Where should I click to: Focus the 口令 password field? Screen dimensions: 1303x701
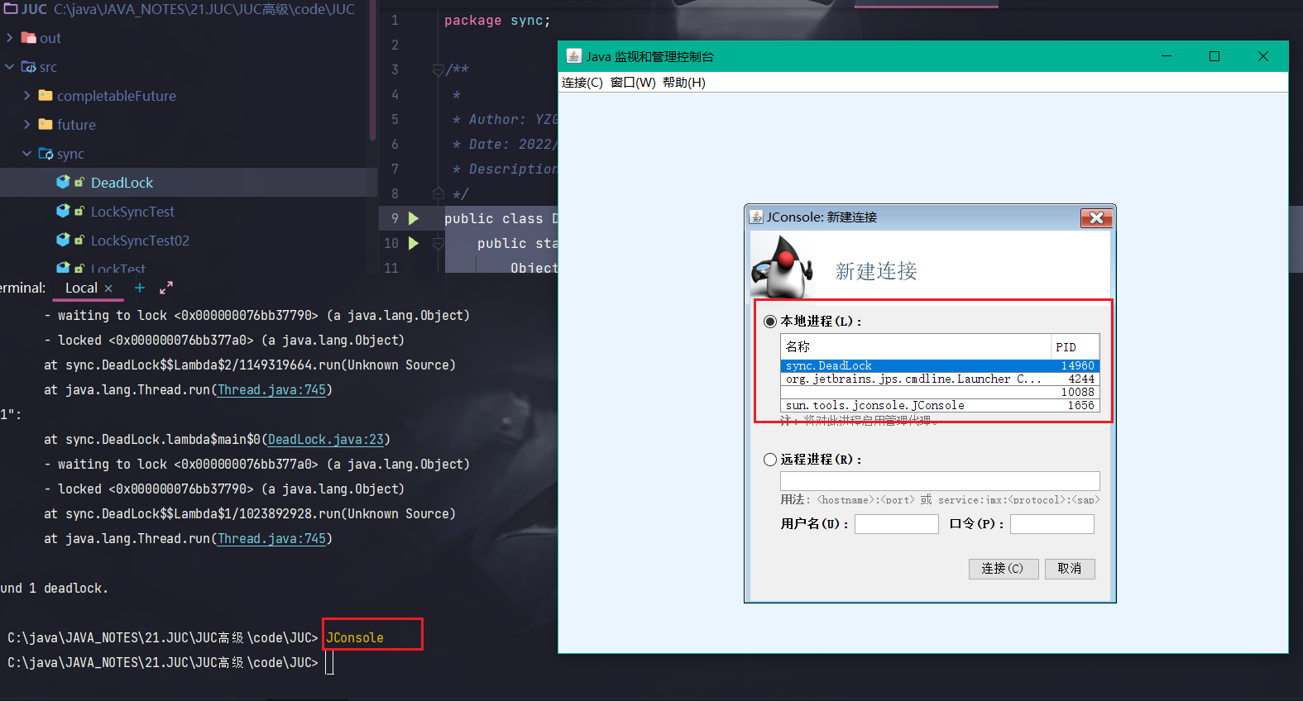[1052, 524]
